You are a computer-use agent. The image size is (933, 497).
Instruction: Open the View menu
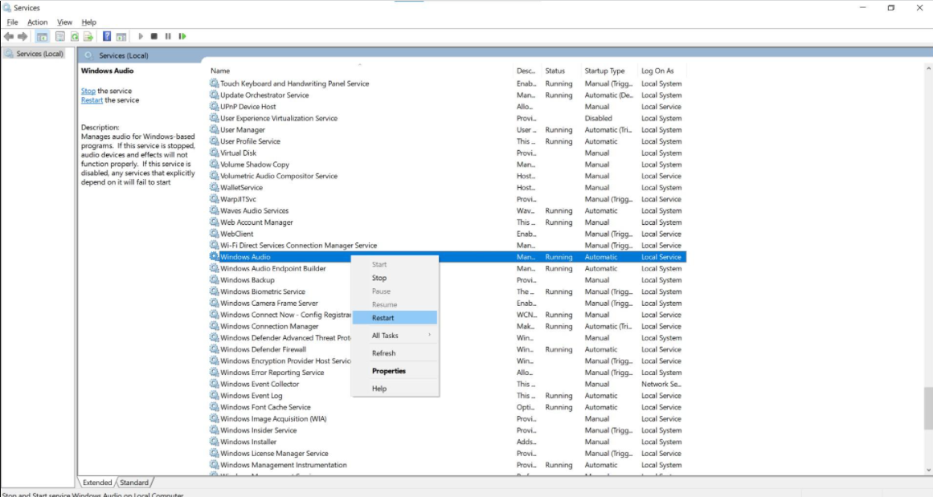point(64,22)
